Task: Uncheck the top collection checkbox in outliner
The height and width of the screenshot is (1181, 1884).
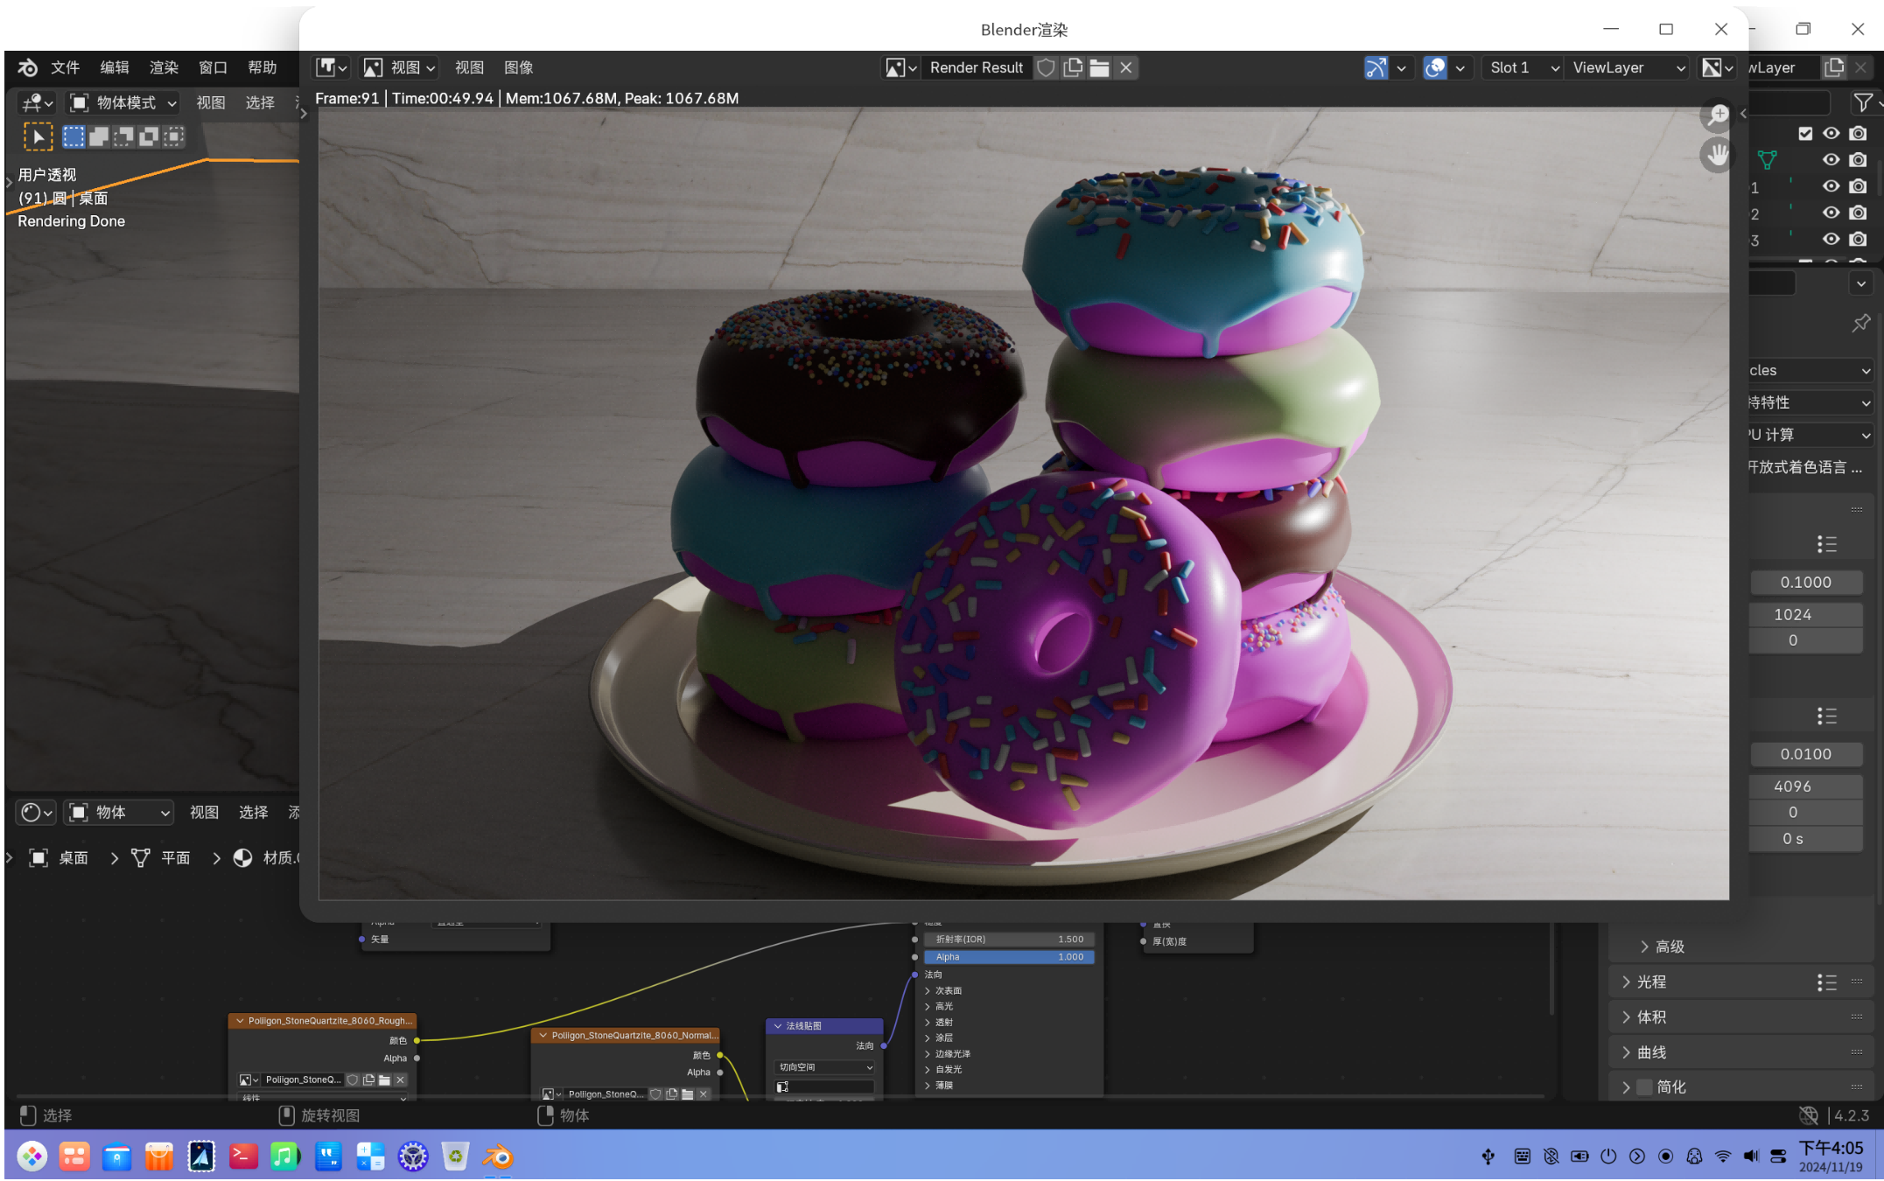Action: [x=1805, y=134]
